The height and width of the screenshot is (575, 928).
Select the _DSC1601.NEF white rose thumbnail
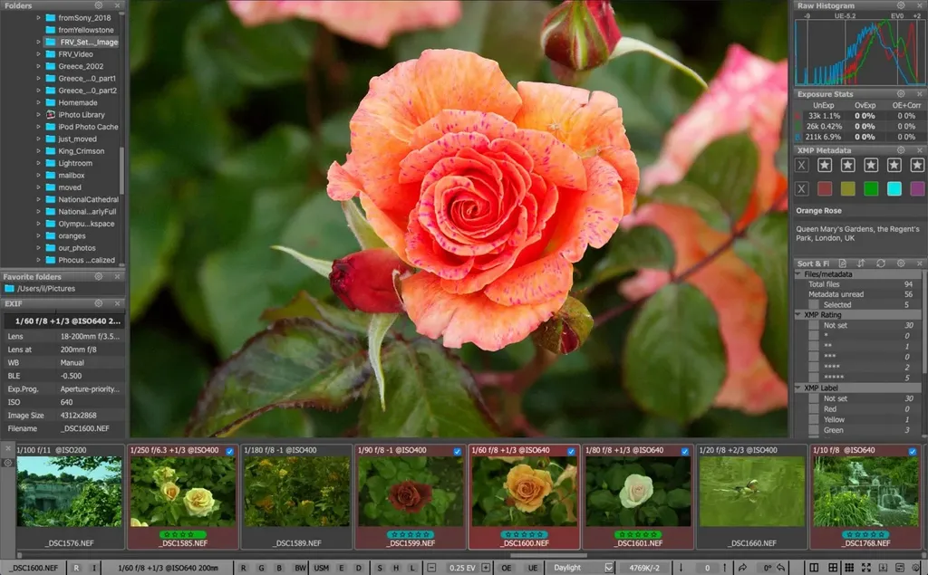coord(638,495)
